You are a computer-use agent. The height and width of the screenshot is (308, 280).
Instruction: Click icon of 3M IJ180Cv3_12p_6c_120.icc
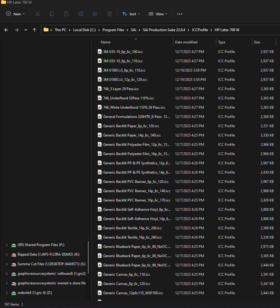[x=100, y=79]
